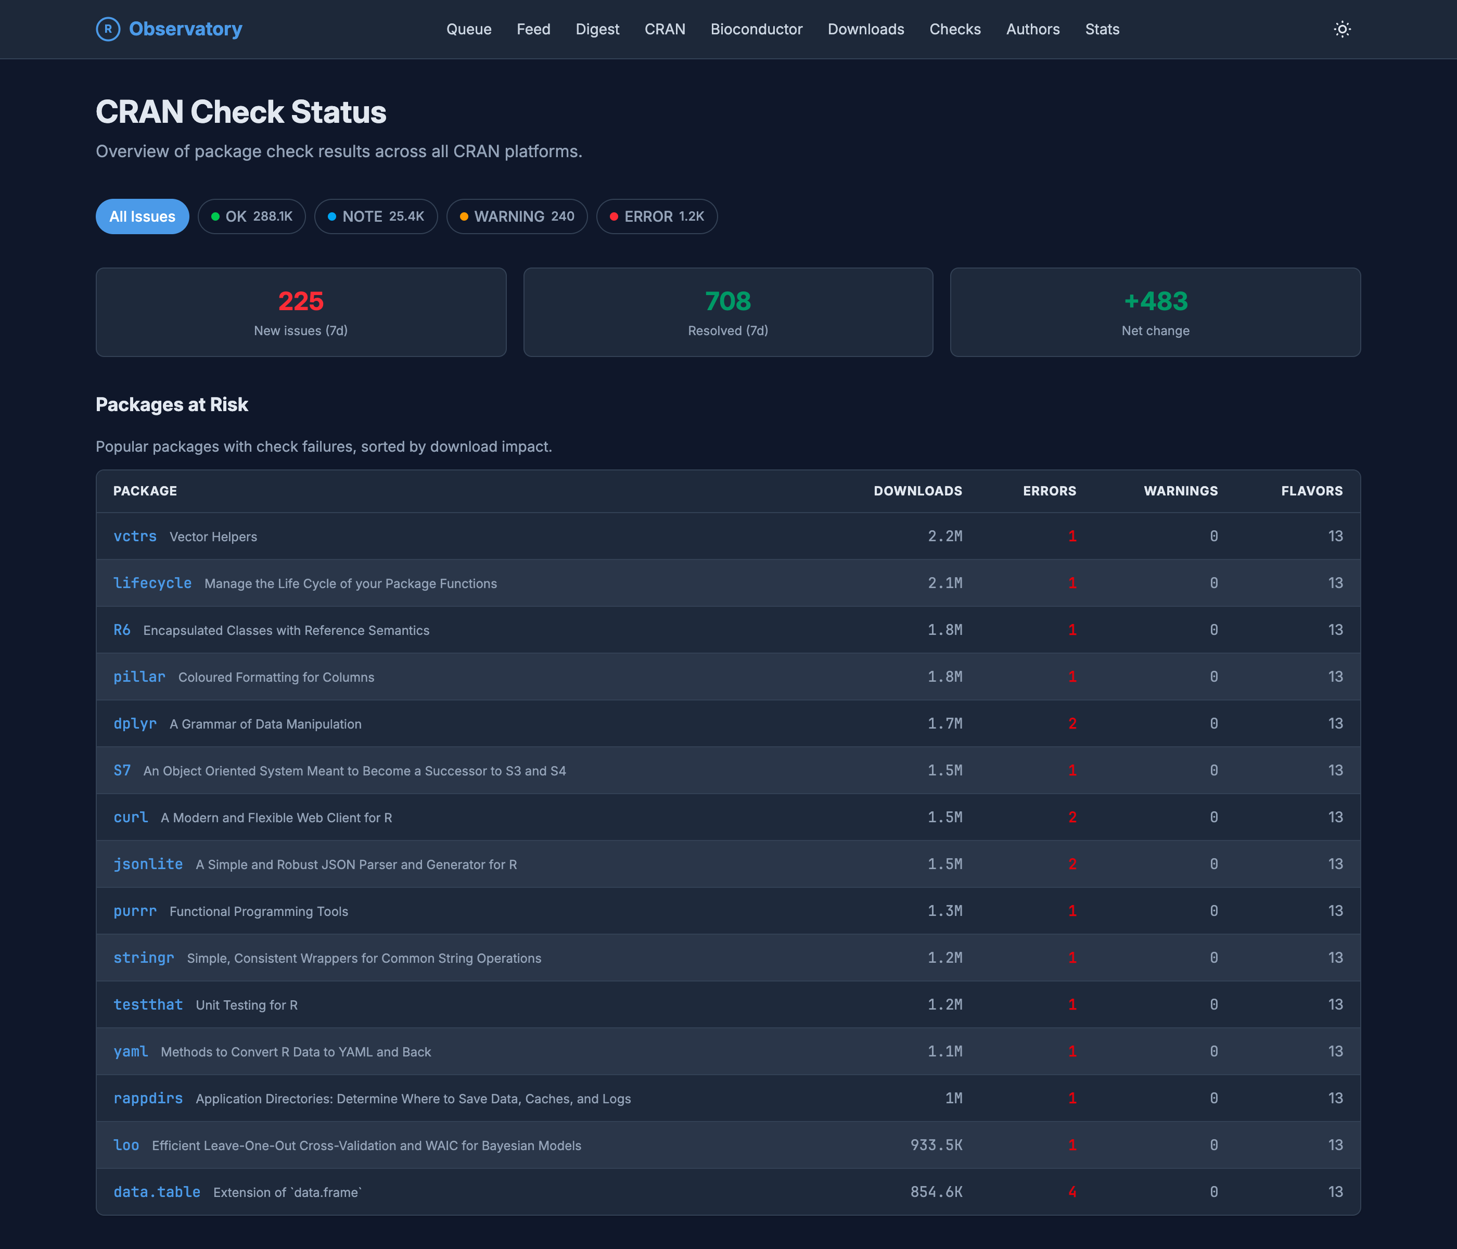Open the testthat package link

[148, 1004]
